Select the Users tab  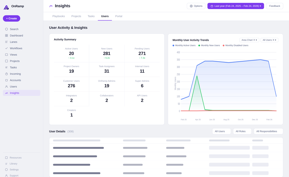[105, 16]
